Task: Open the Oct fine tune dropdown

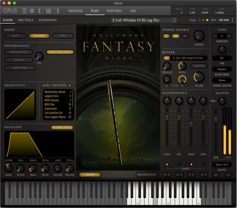Action: click(222, 58)
